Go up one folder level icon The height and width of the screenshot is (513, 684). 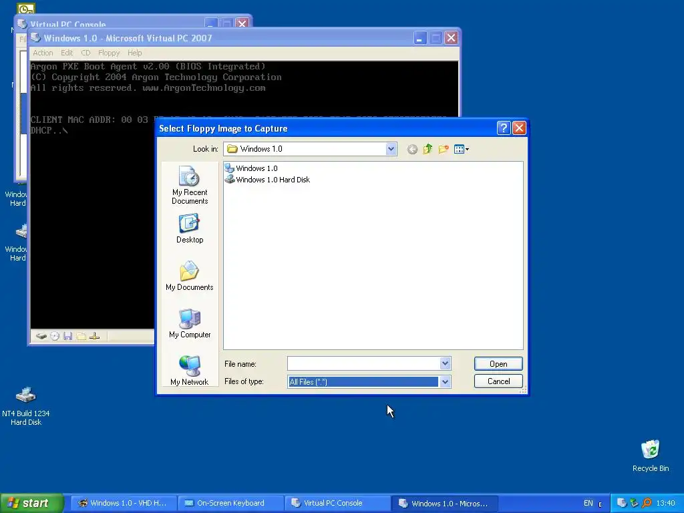click(427, 149)
